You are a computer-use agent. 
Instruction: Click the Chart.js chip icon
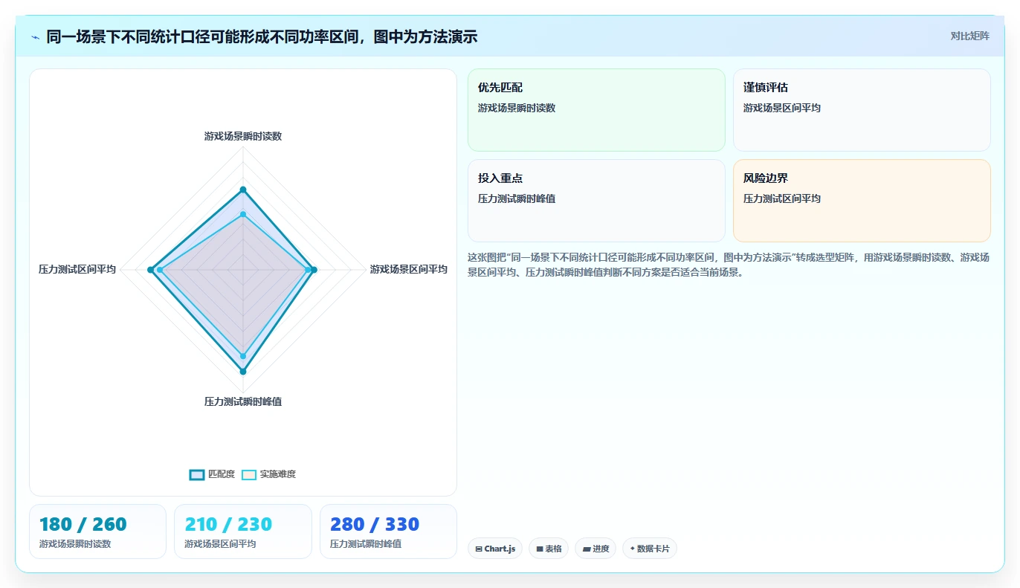pyautogui.click(x=479, y=549)
